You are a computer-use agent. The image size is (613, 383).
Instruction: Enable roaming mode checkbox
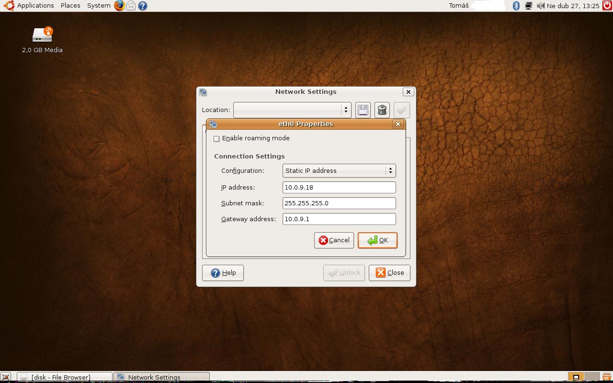[x=216, y=139]
